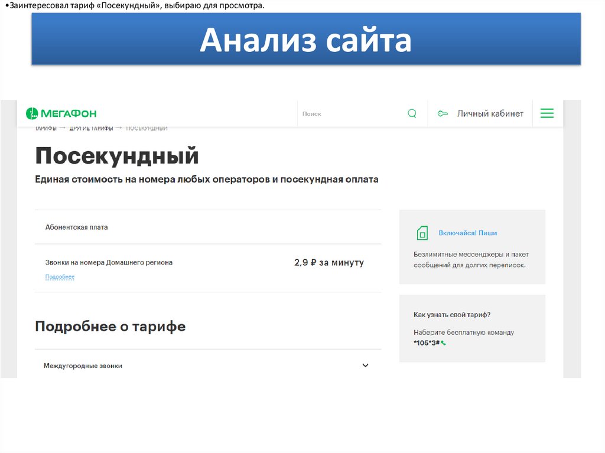Click the 2,9 ₽ за минуту price
Viewport: 605px width, 453px height.
coord(328,263)
